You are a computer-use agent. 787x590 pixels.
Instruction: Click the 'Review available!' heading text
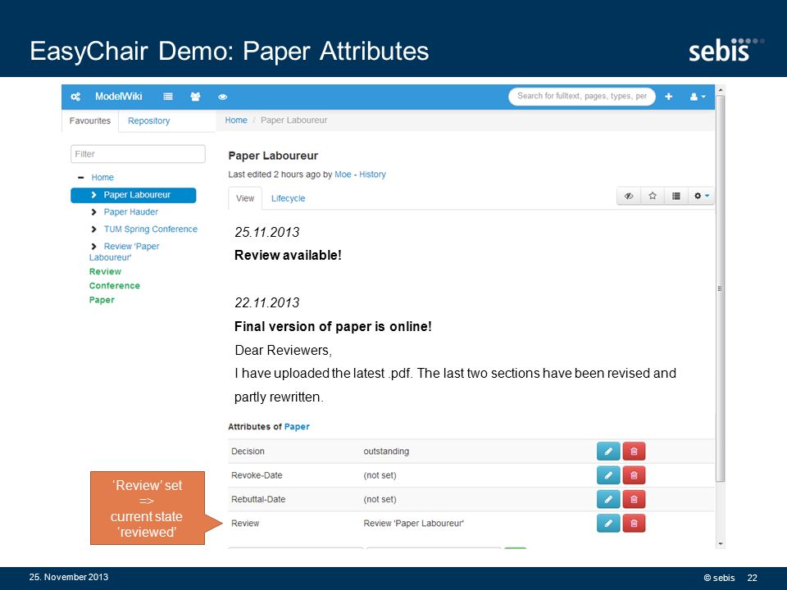(288, 256)
